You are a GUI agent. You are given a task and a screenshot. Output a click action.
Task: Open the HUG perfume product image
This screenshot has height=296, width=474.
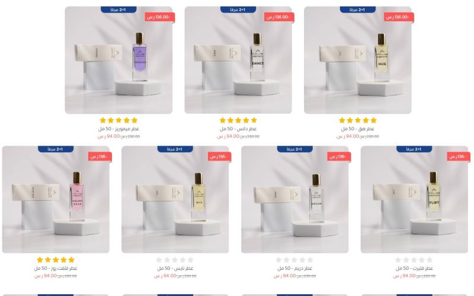coord(358,60)
